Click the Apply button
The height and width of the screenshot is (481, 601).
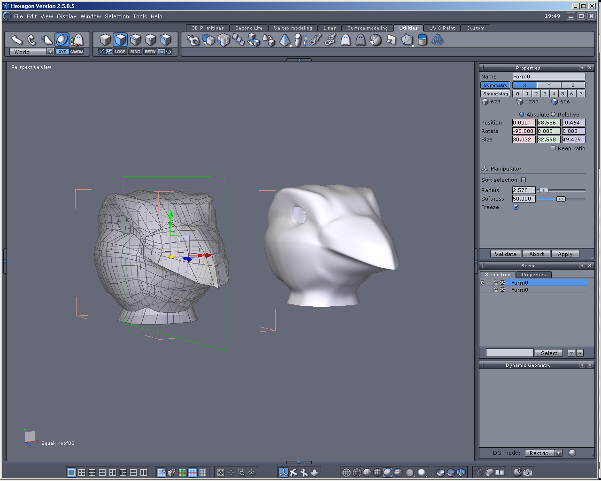565,254
